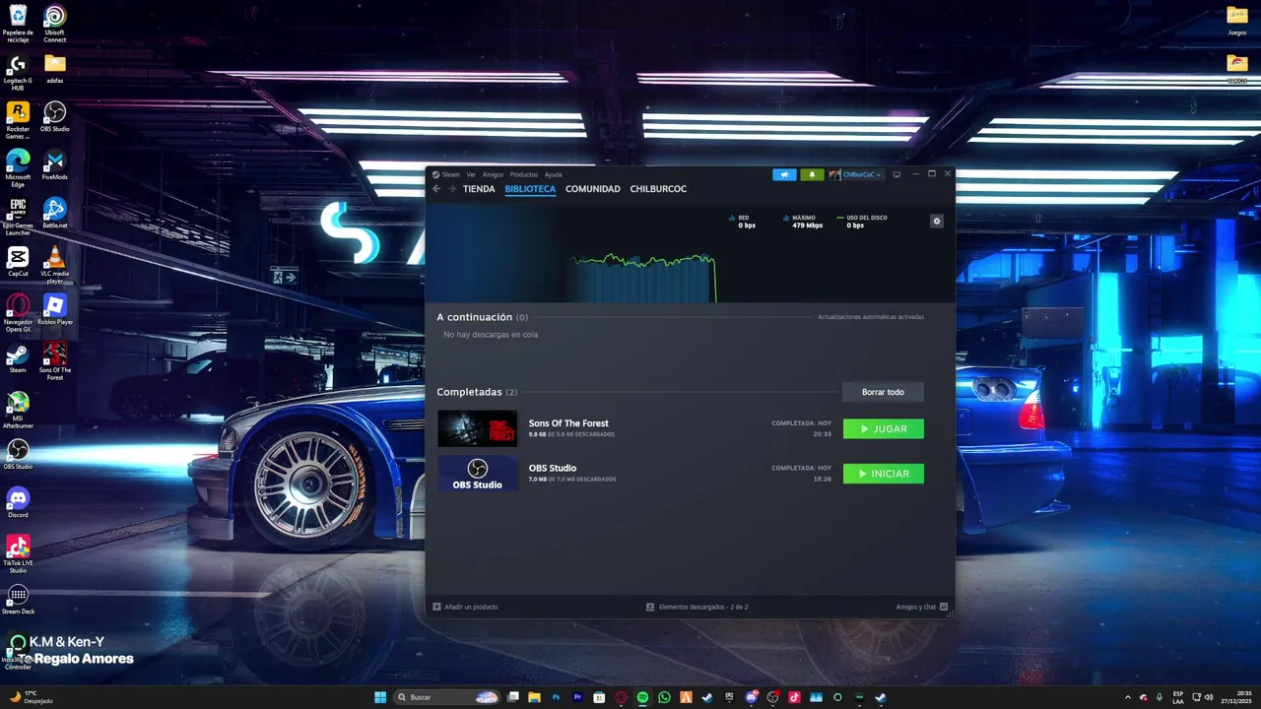Image resolution: width=1261 pixels, height=709 pixels.
Task: Select FiveMods desktop icon
Action: tap(55, 165)
